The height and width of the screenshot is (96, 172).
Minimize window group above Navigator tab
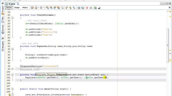pos(3,38)
